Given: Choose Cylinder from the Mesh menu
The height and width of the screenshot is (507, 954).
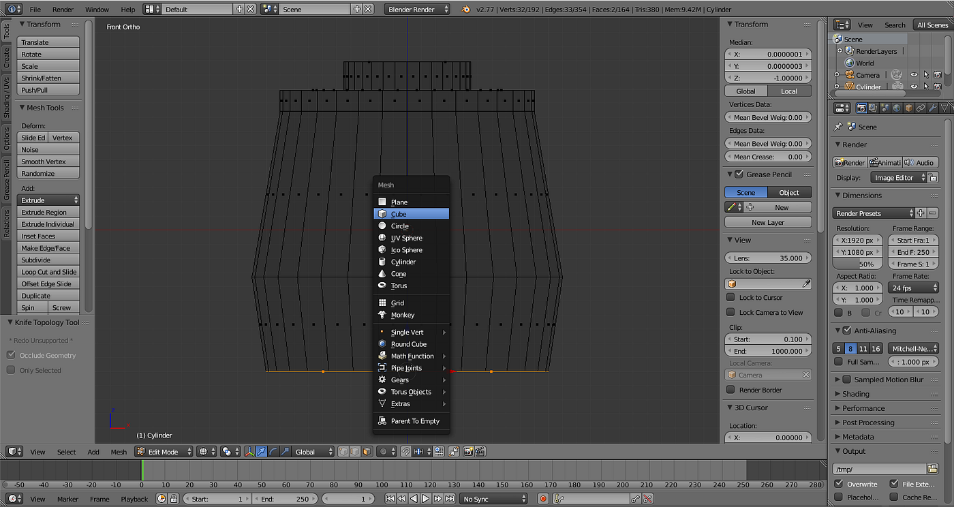Looking at the screenshot, I should click(x=412, y=262).
